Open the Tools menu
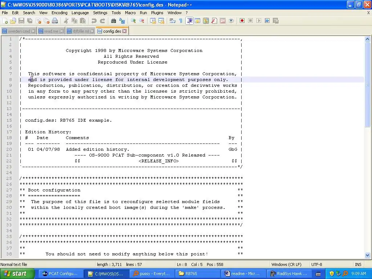The height and width of the screenshot is (279, 372). click(116, 13)
